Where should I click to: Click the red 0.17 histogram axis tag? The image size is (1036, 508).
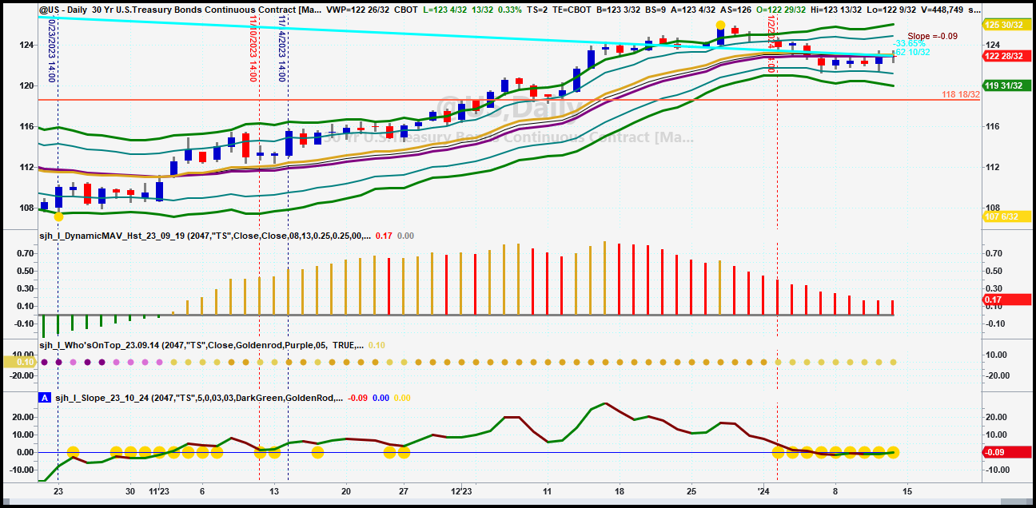1007,300
